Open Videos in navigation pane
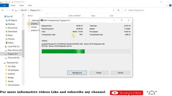 click(11, 43)
